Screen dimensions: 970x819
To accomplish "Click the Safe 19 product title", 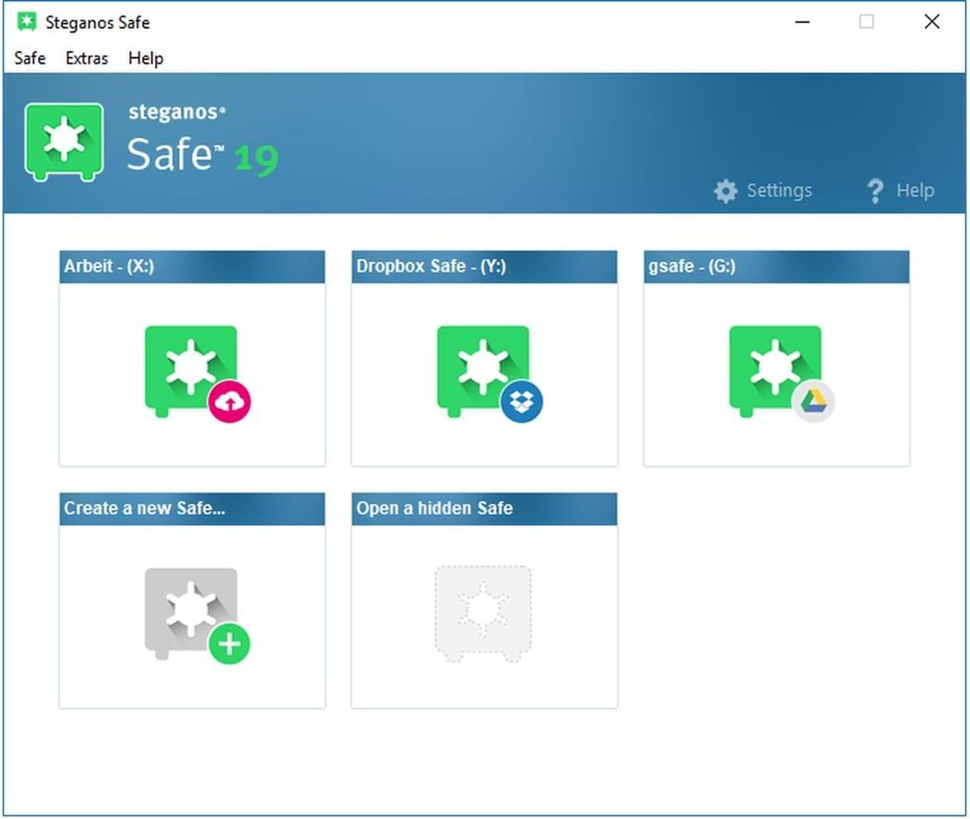I will tap(202, 155).
